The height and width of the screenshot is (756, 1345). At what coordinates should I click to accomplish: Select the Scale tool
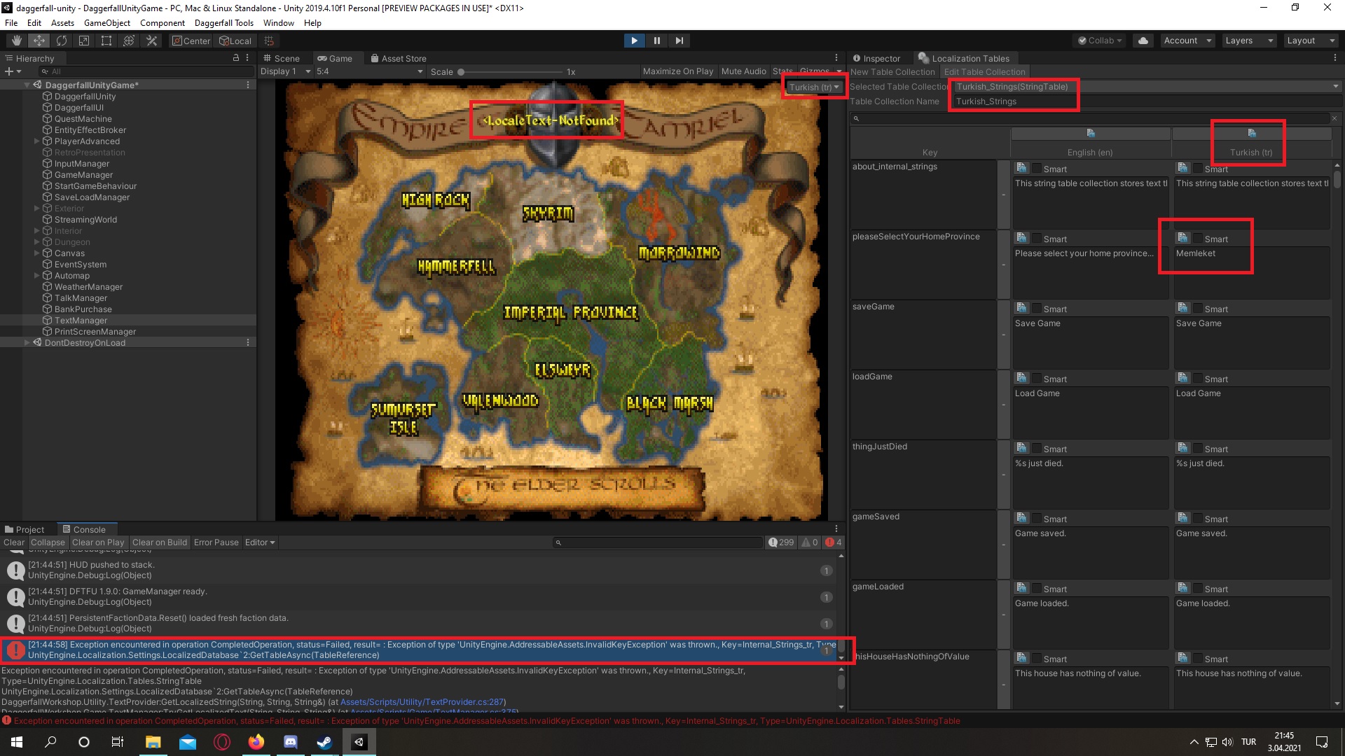[84, 41]
